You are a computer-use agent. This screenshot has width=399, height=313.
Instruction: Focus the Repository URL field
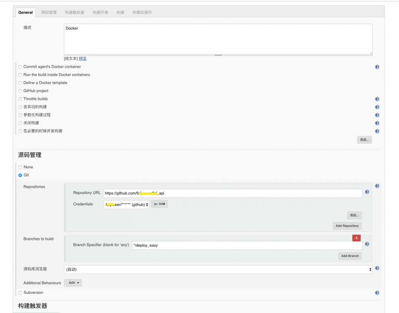233,193
